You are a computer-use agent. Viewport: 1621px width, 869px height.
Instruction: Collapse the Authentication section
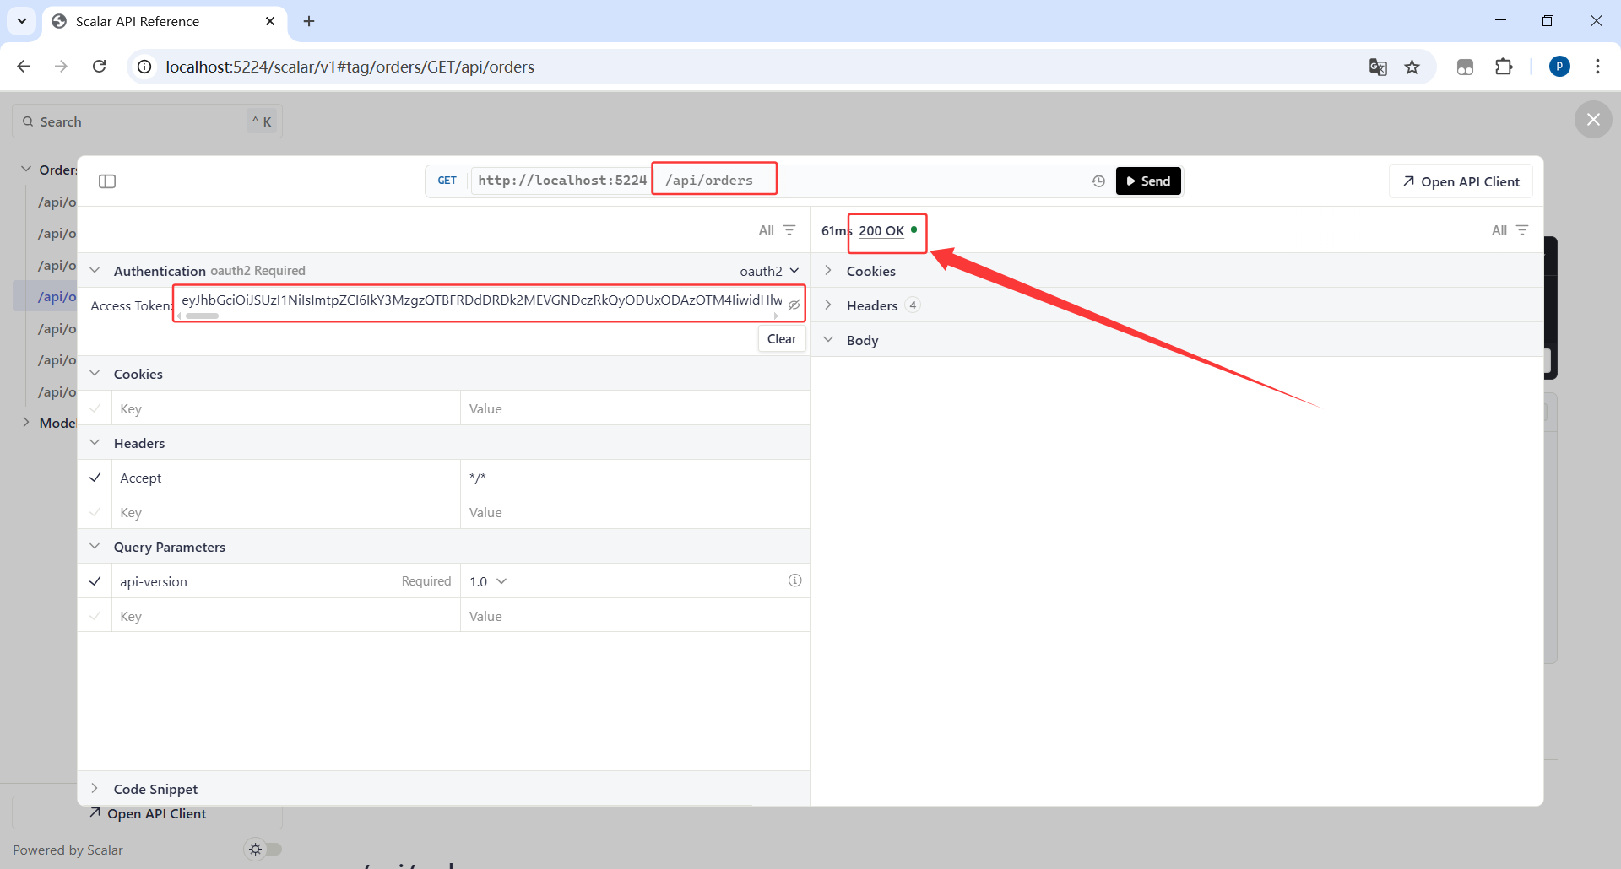(95, 270)
